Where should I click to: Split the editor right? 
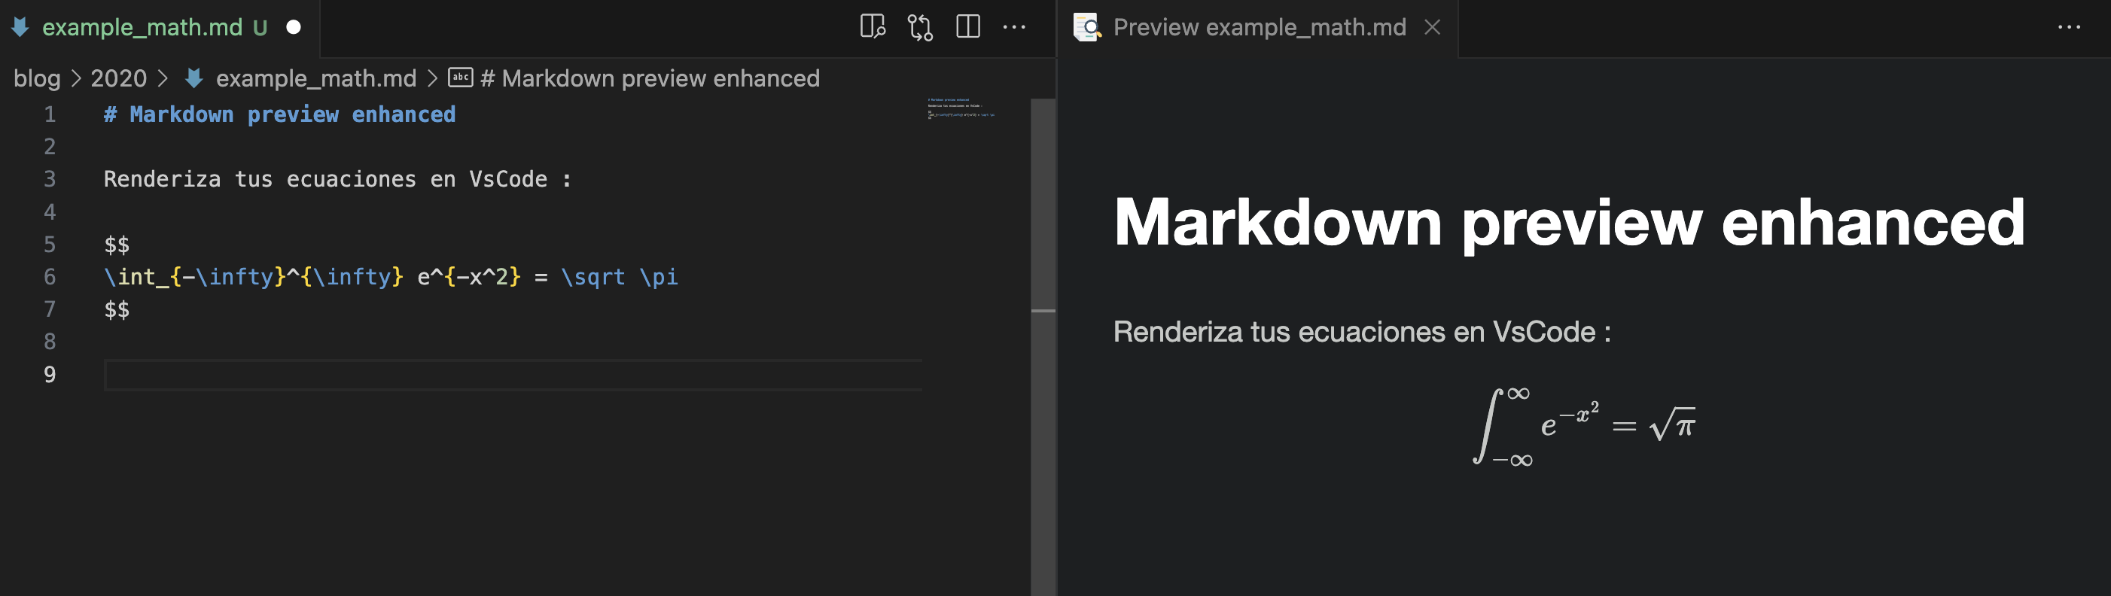pos(968,27)
